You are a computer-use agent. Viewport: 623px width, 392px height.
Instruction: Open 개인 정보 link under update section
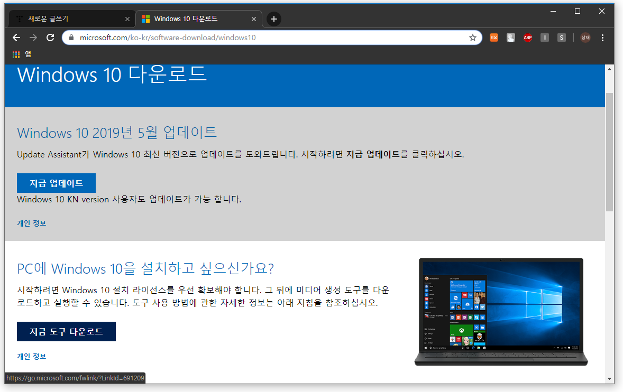31,223
